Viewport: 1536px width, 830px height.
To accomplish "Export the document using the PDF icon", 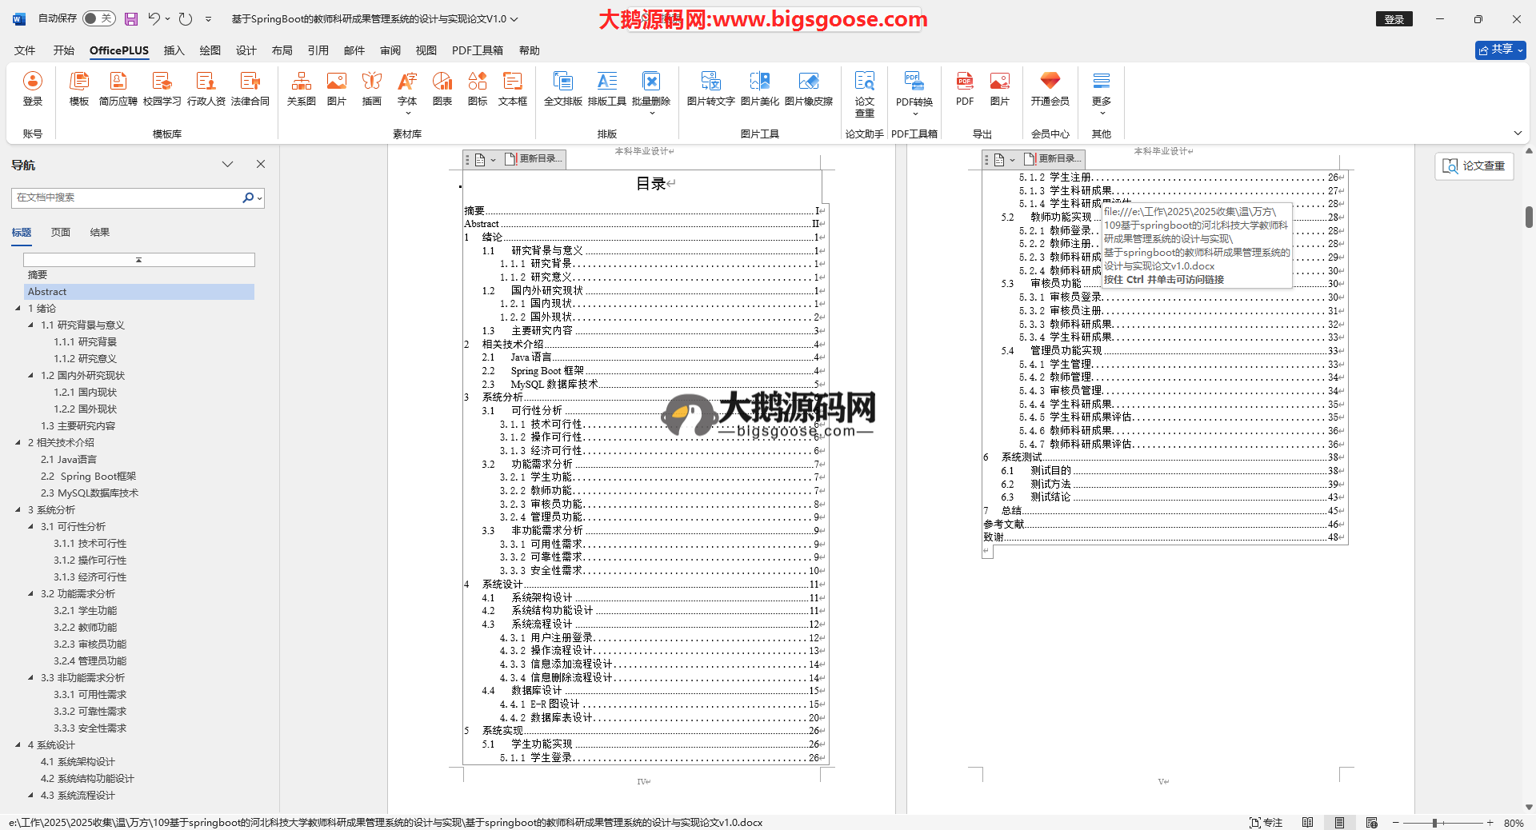I will (965, 88).
